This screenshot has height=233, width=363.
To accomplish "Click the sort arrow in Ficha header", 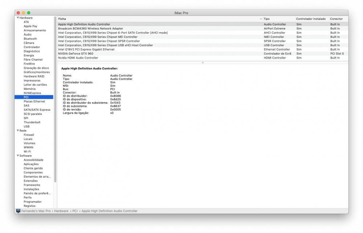I will pyautogui.click(x=261, y=19).
